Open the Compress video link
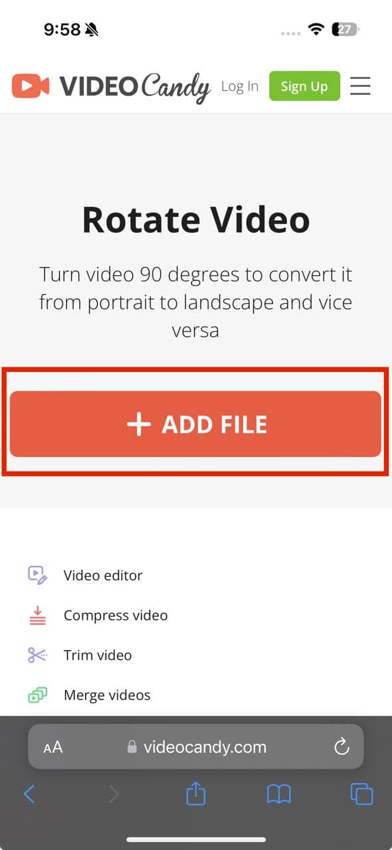The width and height of the screenshot is (392, 850). coord(116,615)
